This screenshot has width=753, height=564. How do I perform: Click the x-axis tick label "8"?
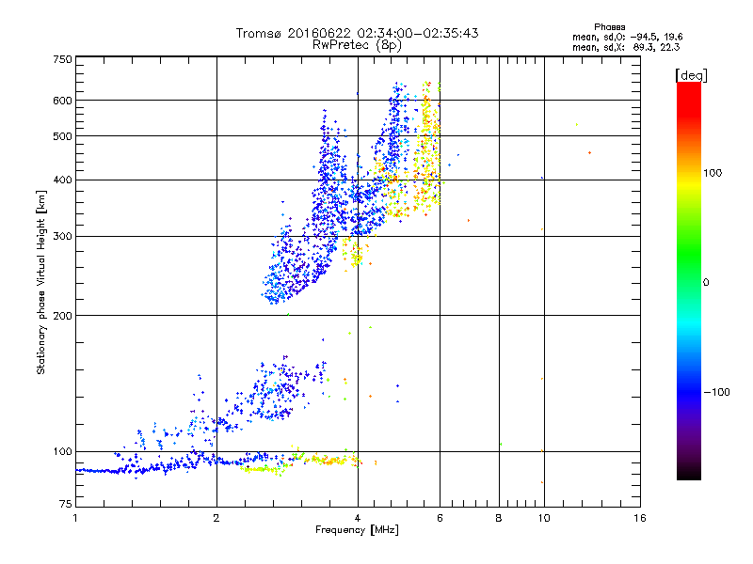[x=499, y=518]
